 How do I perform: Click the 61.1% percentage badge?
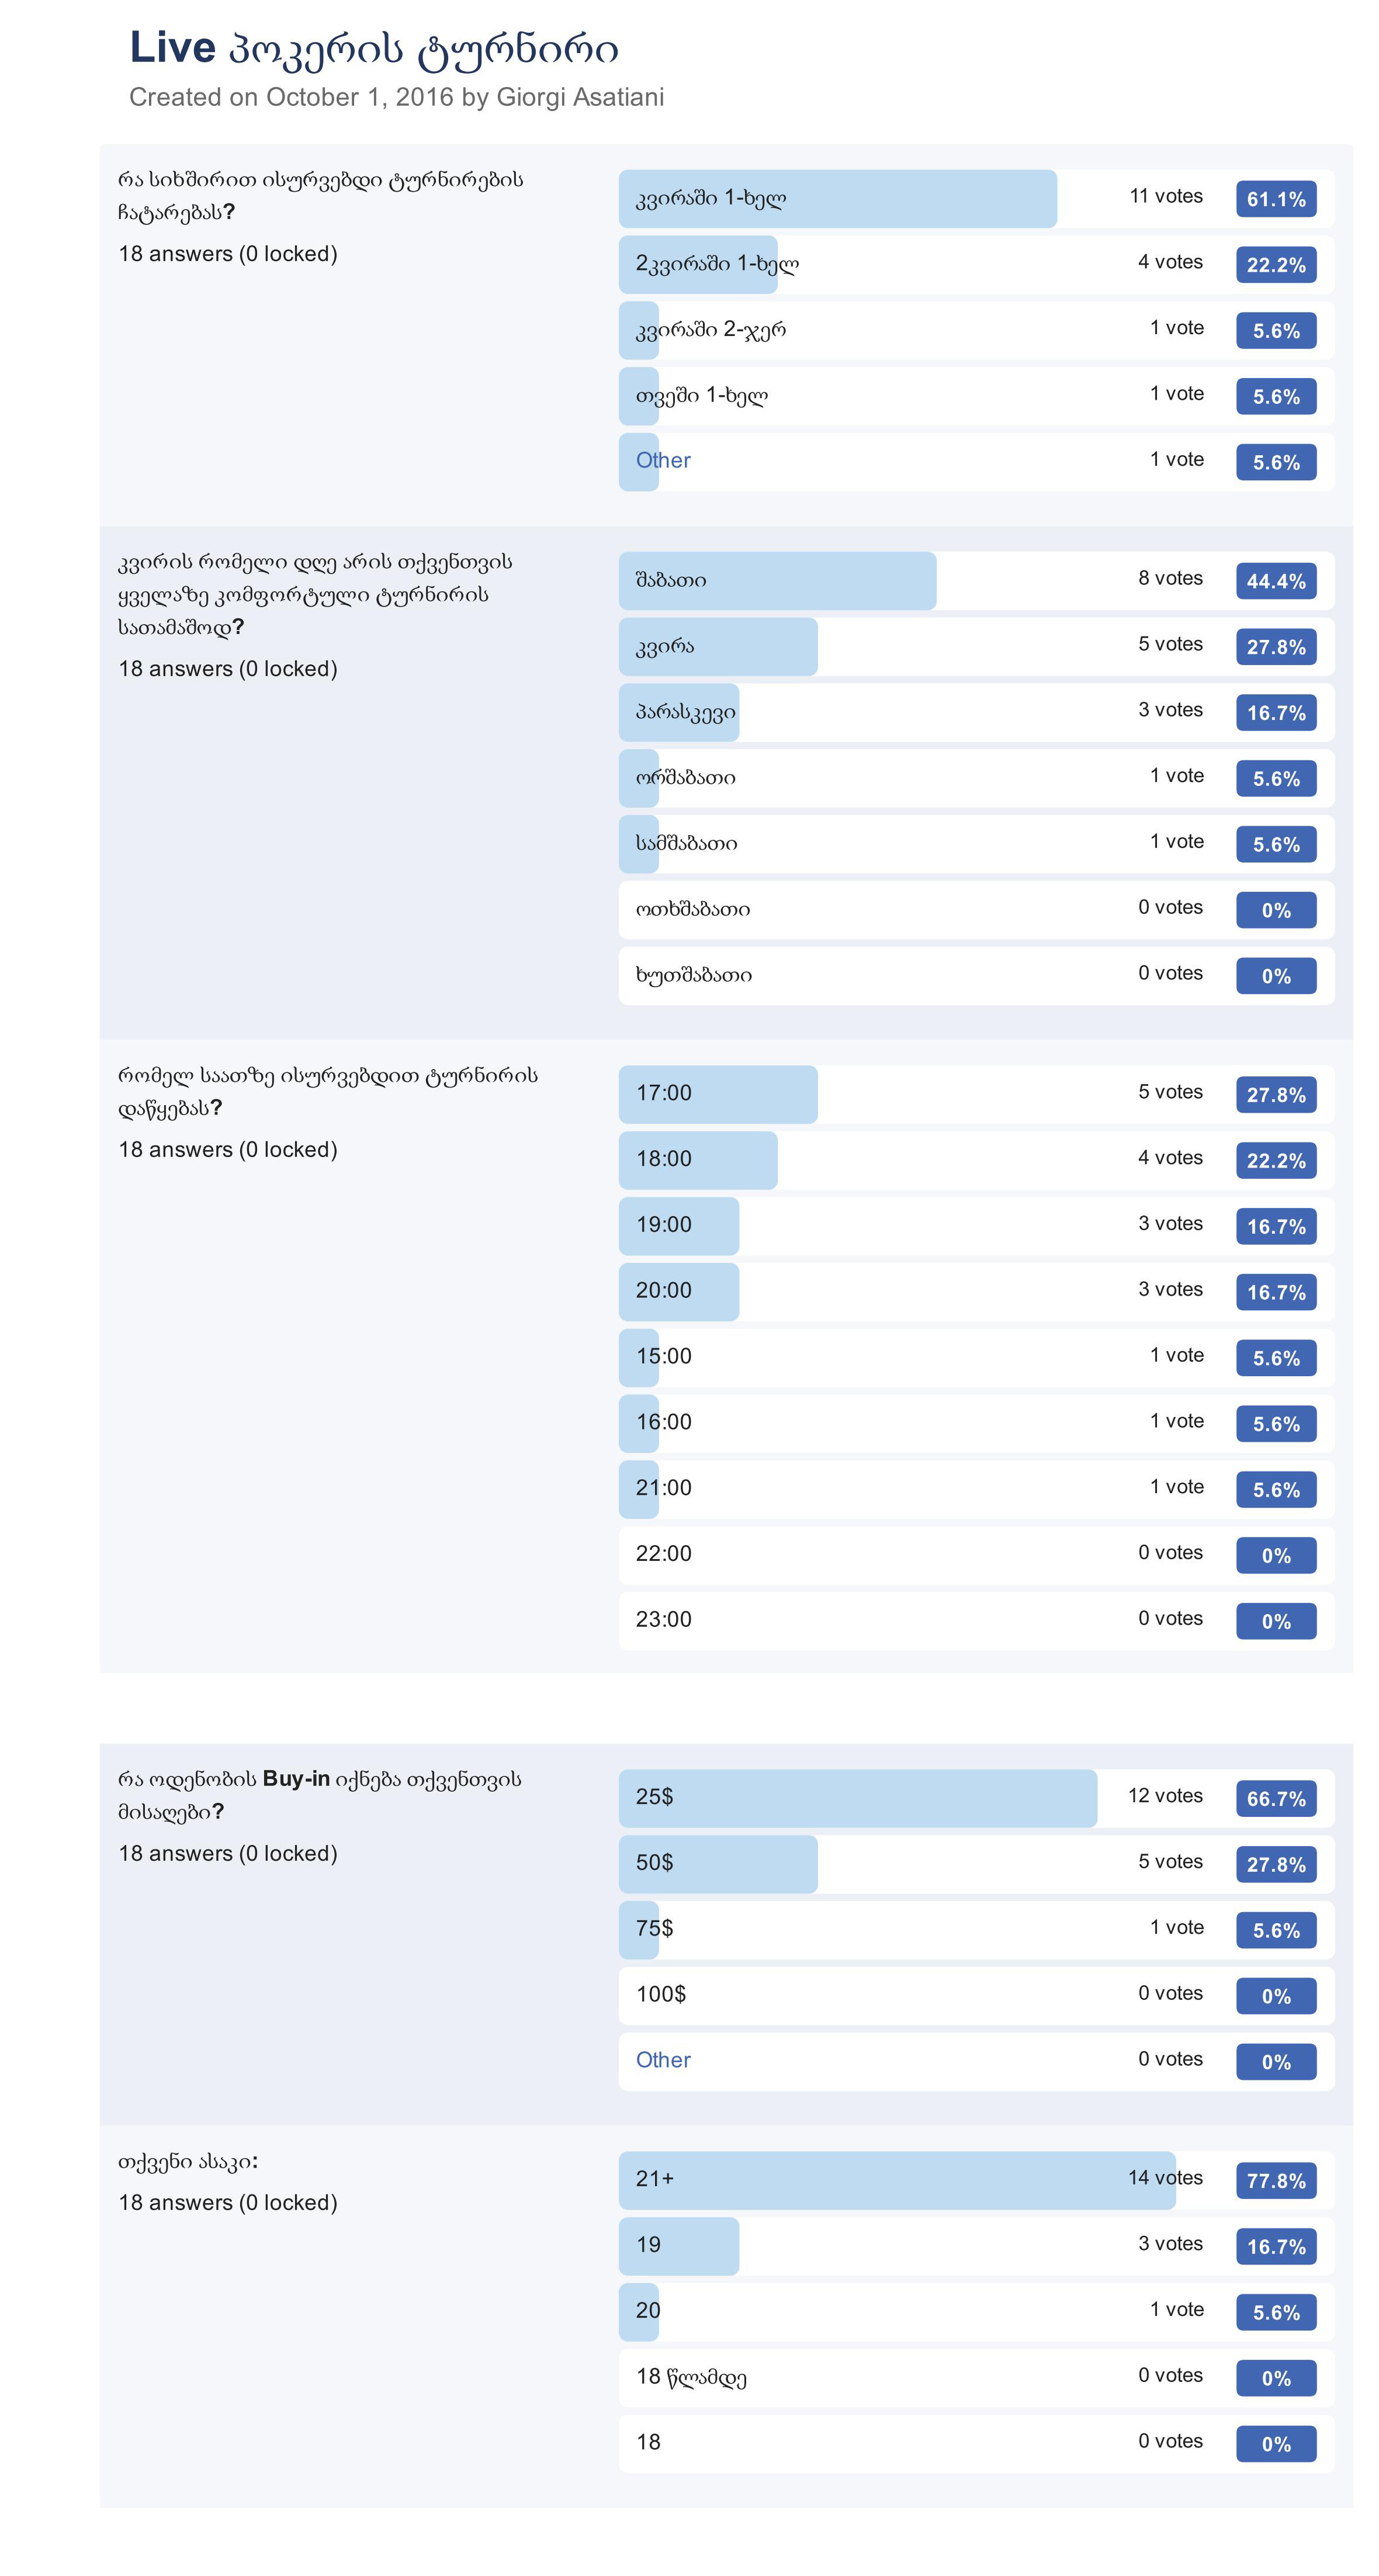point(1275,199)
